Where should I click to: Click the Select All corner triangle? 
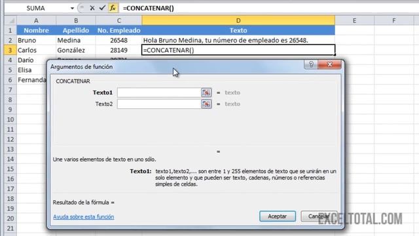pyautogui.click(x=10, y=20)
